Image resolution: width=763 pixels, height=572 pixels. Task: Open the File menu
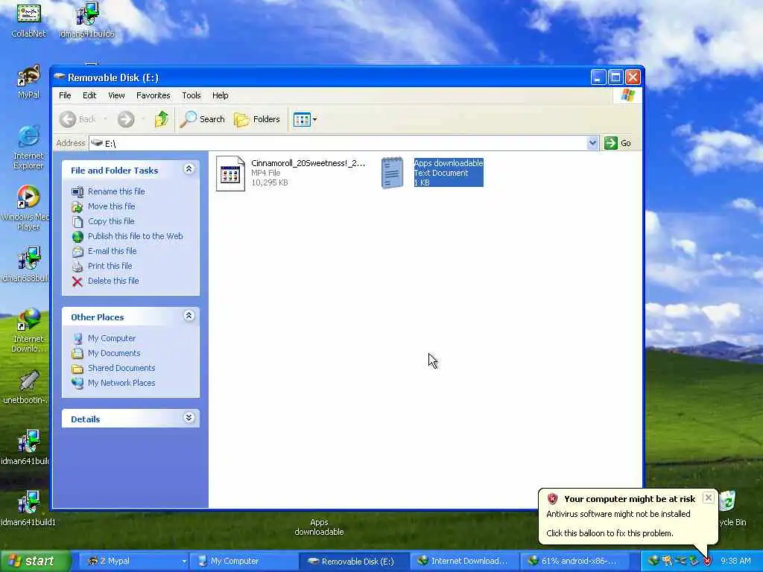coord(65,95)
